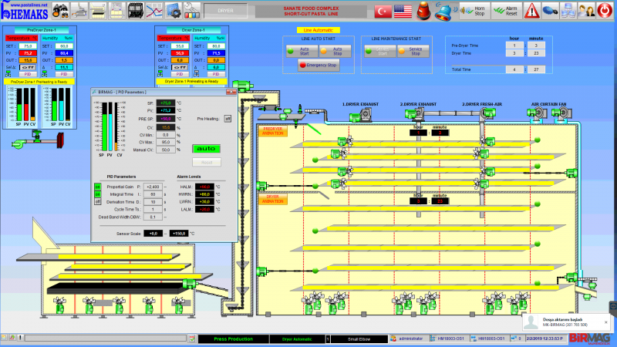Viewport: 617px width, 347px height.
Task: Edit the HALM alarm level value
Action: [204, 187]
